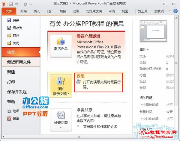Click the lock and key icon beside 权限 text

pos(79,82)
